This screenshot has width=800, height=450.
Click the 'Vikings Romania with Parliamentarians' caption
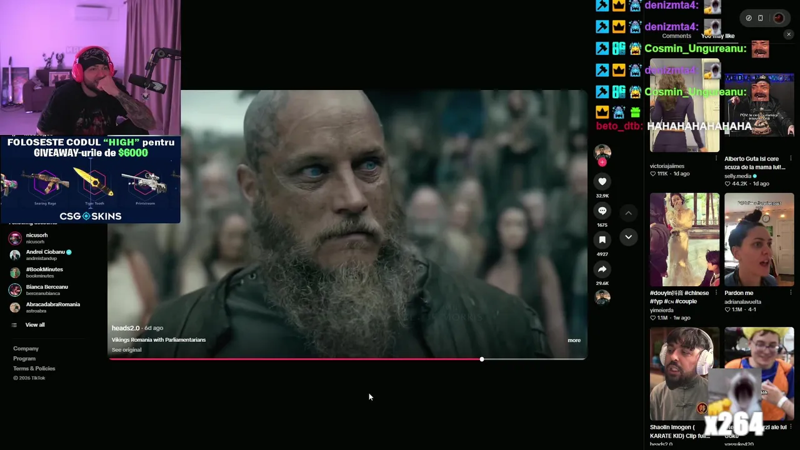pos(159,340)
